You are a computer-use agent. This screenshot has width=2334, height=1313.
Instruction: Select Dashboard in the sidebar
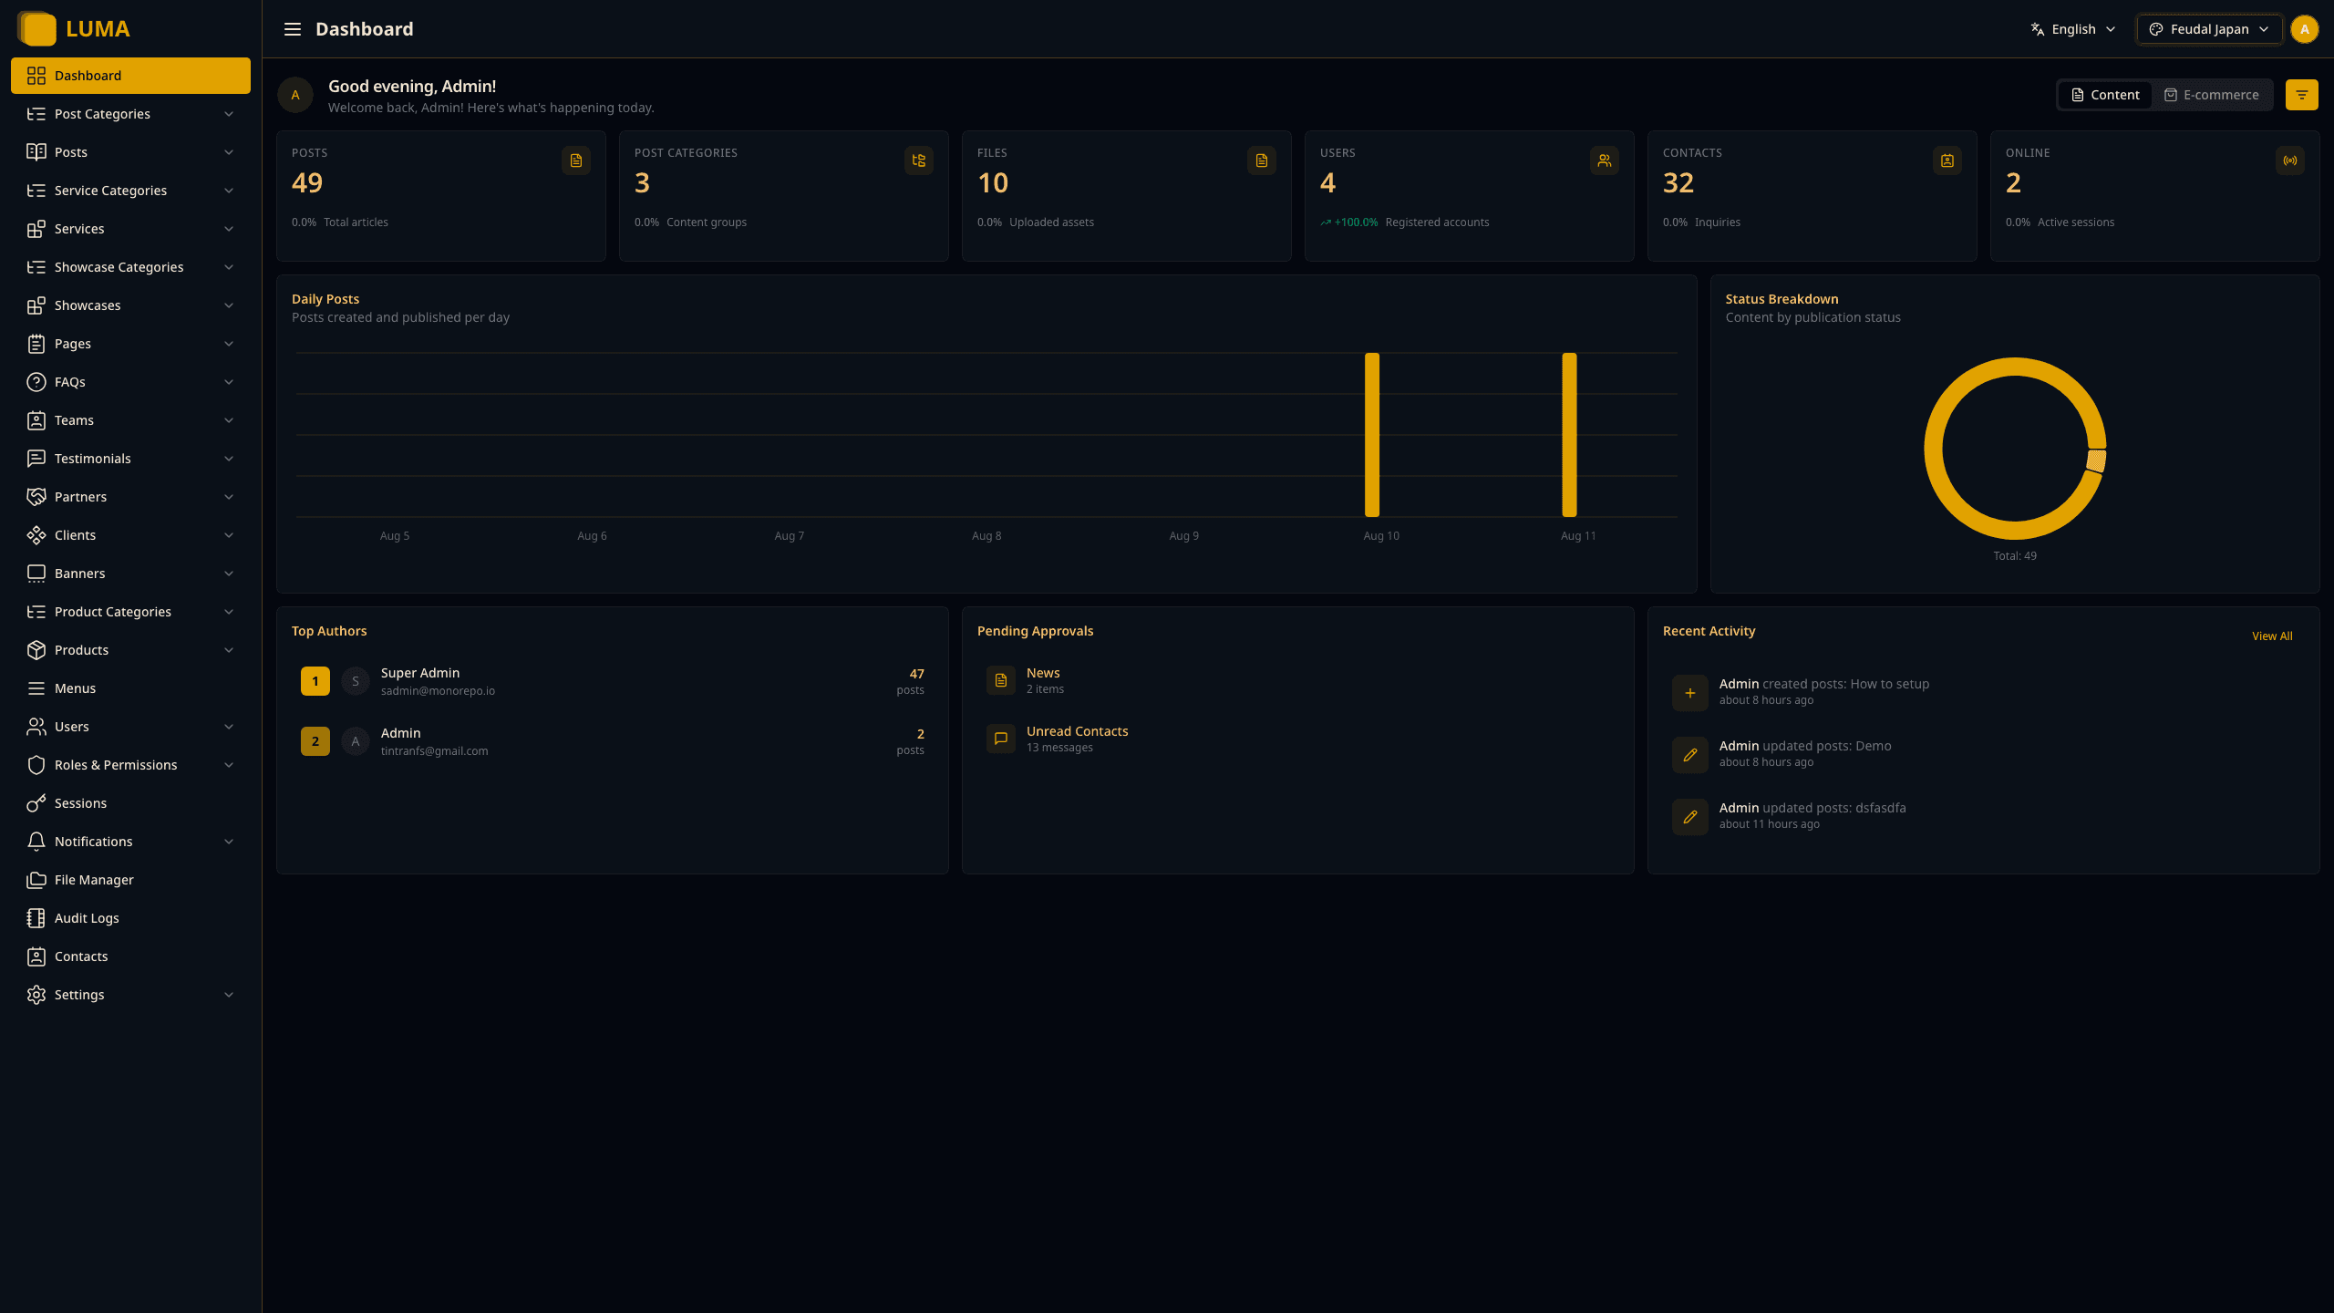point(130,76)
